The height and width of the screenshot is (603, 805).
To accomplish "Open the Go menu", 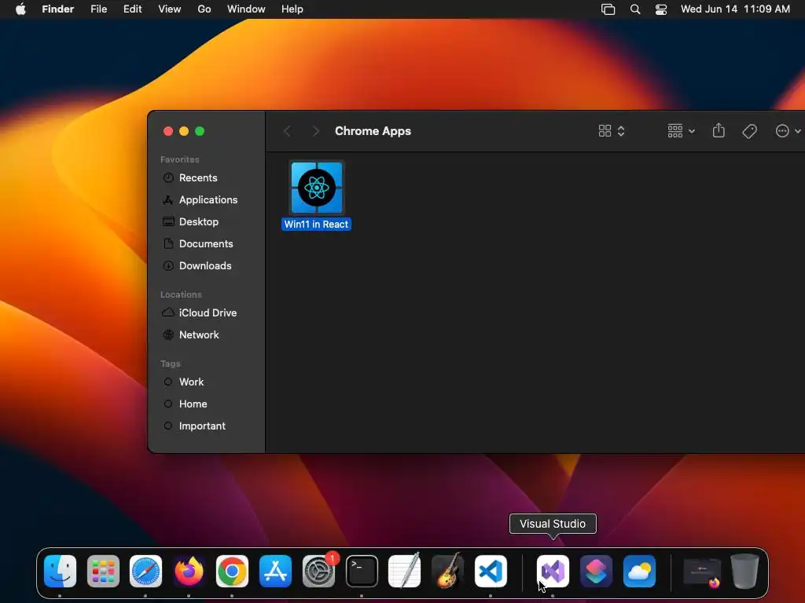I will (x=204, y=9).
